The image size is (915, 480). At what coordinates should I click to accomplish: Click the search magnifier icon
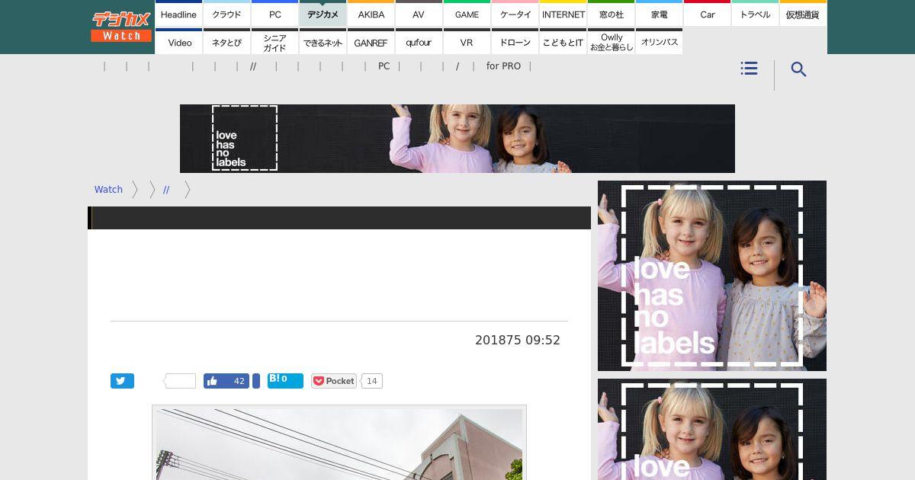click(x=798, y=69)
